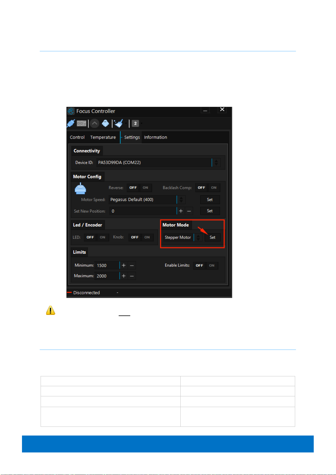
Task: Click the yellow warning triangle icon
Action: click(50, 310)
